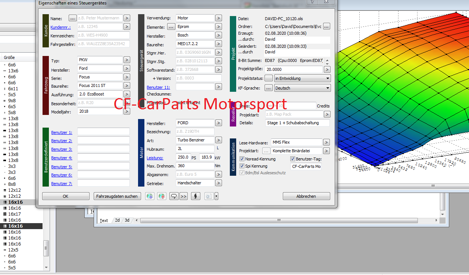Select the 6x11 map in the list
The image size is (469, 275).
point(13,89)
